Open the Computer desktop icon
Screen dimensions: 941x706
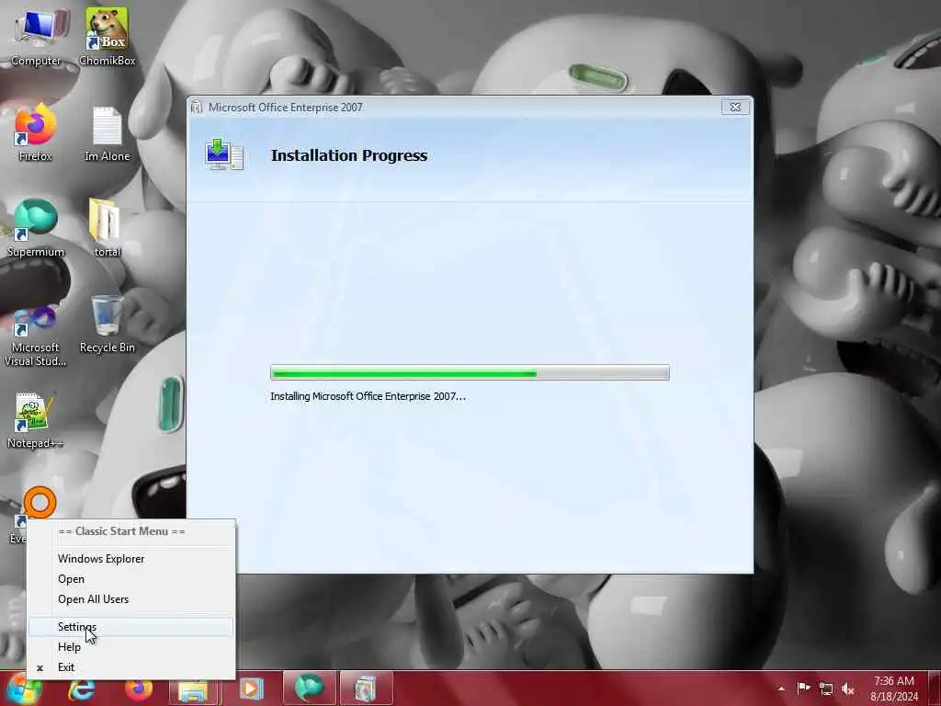pos(36,37)
